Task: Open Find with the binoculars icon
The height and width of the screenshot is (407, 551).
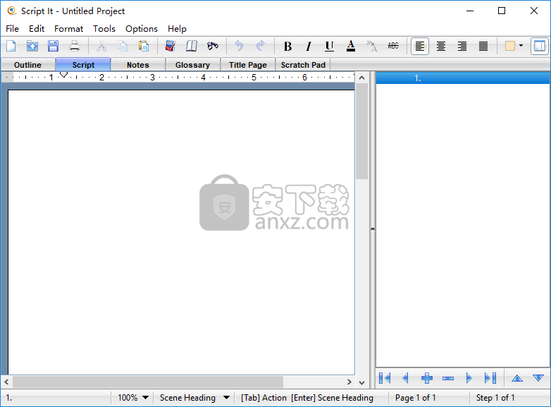Action: point(213,46)
